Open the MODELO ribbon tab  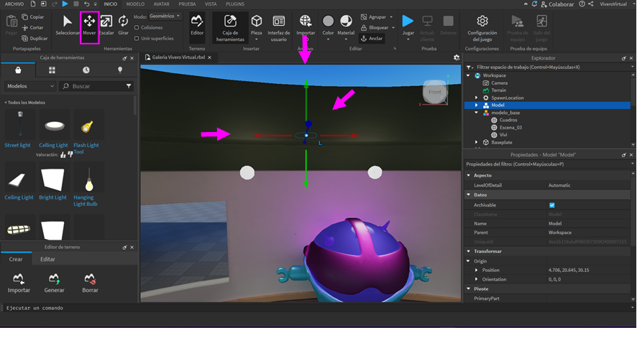(135, 4)
